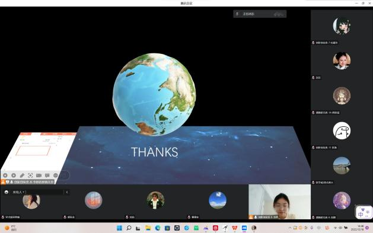Click the focus/zoom frame icon in slideshow bar
The height and width of the screenshot is (233, 373).
[30, 175]
